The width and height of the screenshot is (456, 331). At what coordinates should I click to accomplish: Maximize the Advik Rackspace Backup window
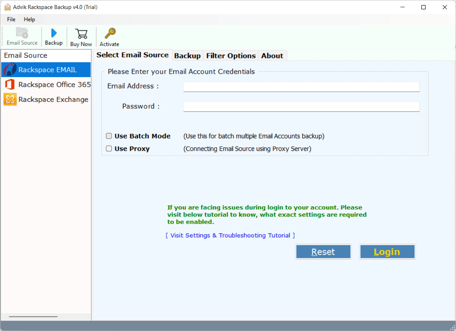(x=424, y=7)
